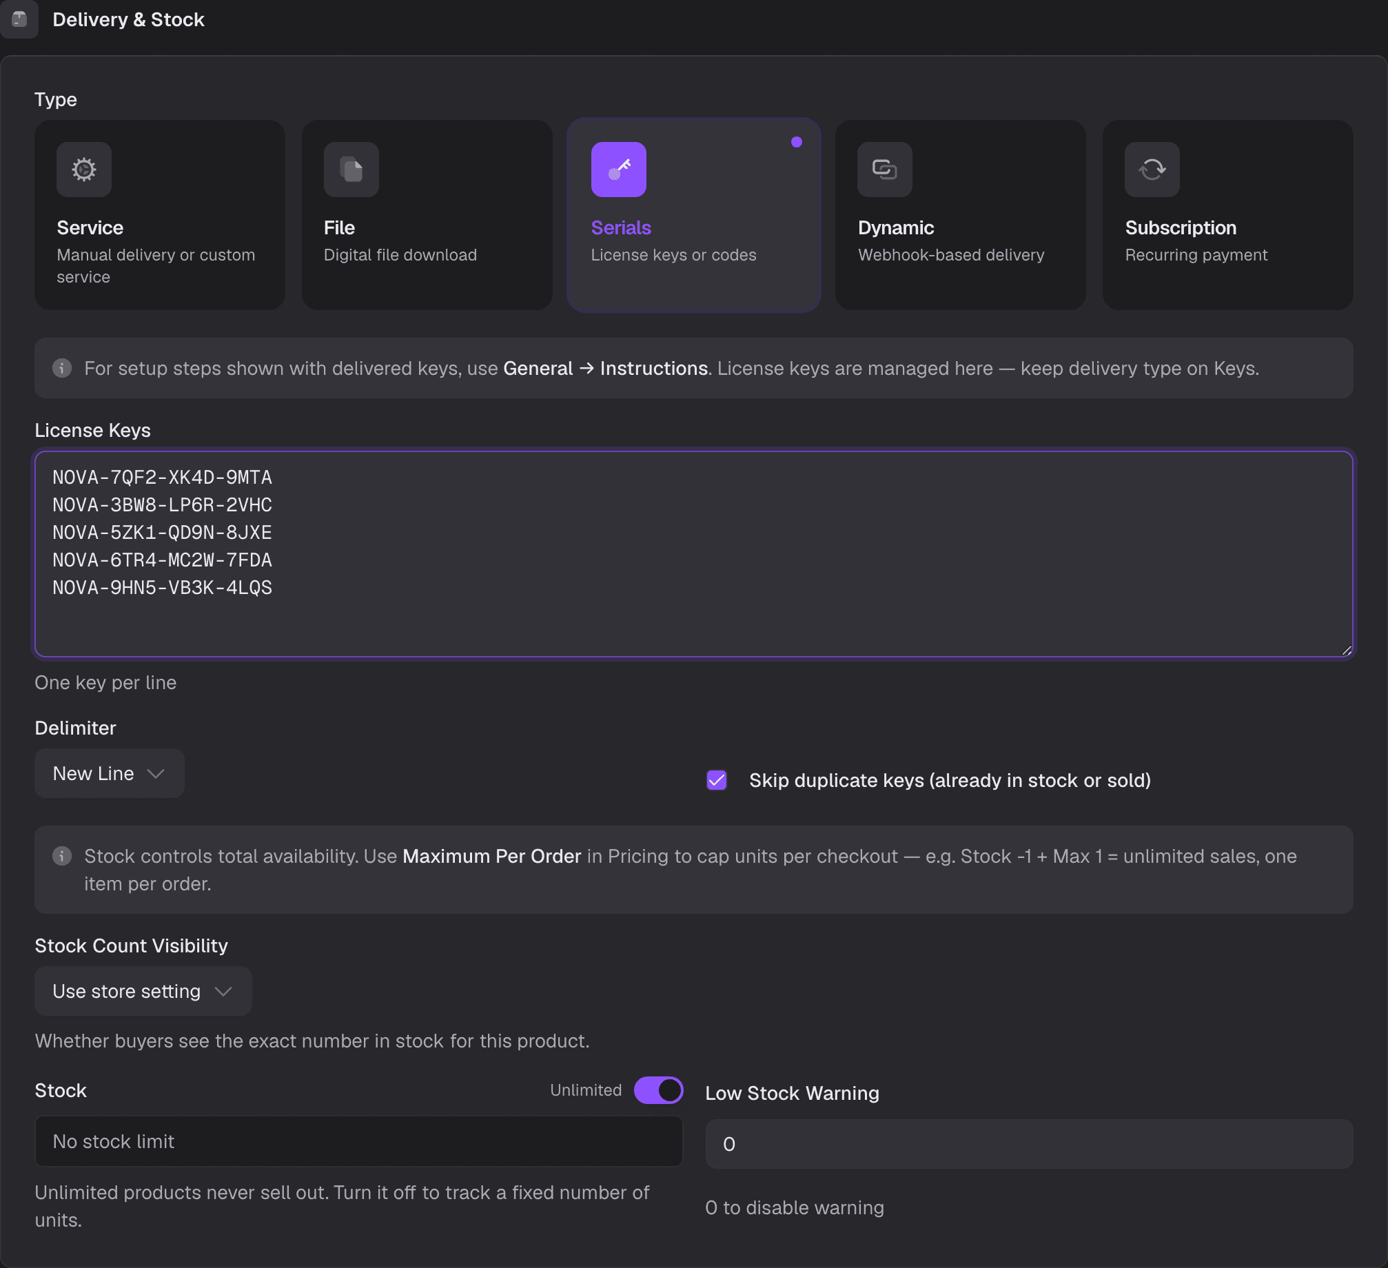This screenshot has height=1268, width=1388.
Task: Click the Delivery & Stock header icon
Action: click(x=19, y=19)
